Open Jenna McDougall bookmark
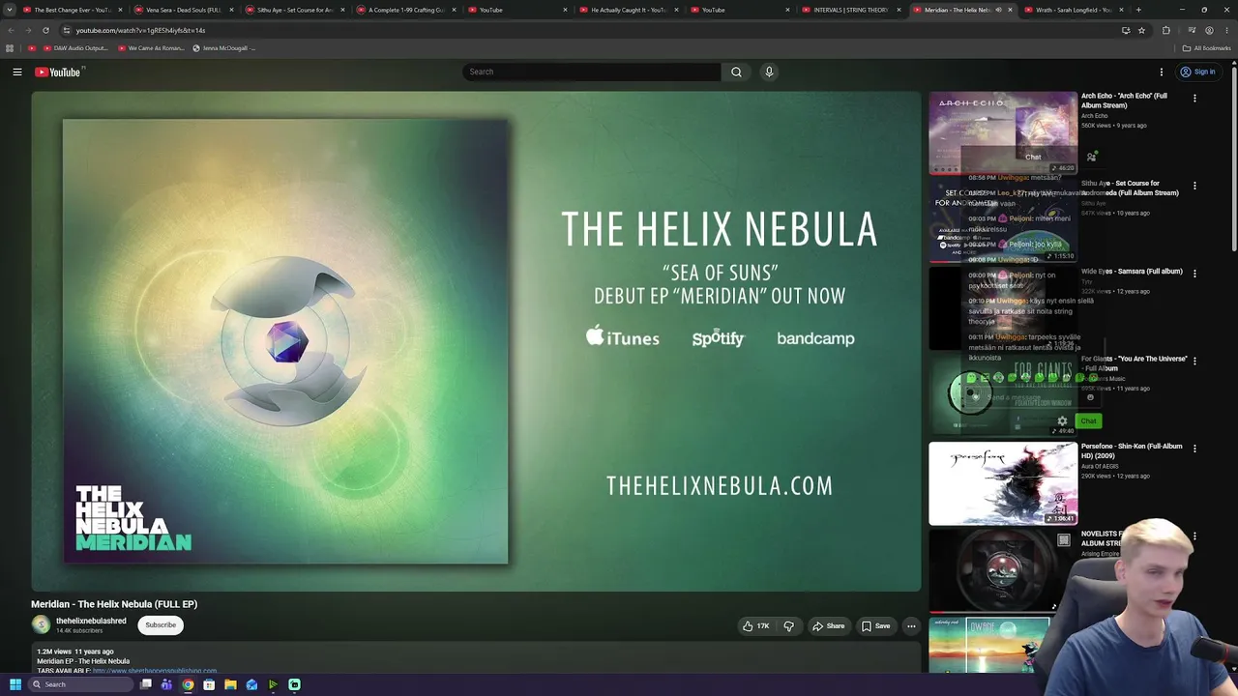The height and width of the screenshot is (696, 1238). (x=223, y=48)
